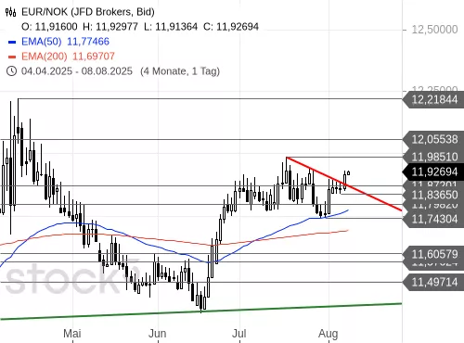Click the candlestick chart type icon
The image size is (464, 343).
10,12
